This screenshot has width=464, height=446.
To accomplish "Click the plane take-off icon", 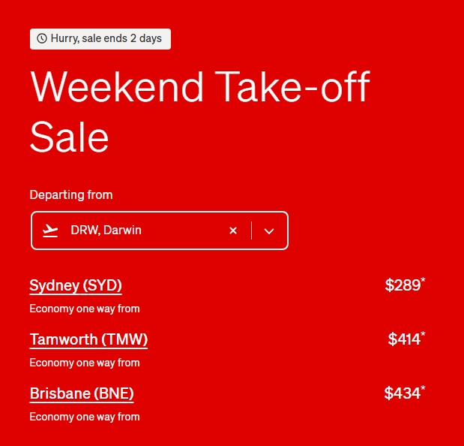I will [x=50, y=231].
